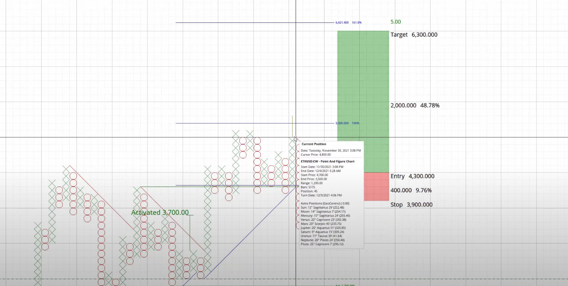Click the red stop loss zone

[x=376, y=187]
